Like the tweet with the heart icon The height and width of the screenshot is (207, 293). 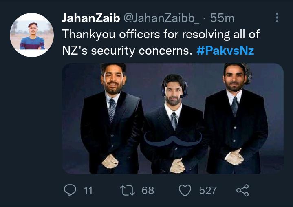point(185,190)
